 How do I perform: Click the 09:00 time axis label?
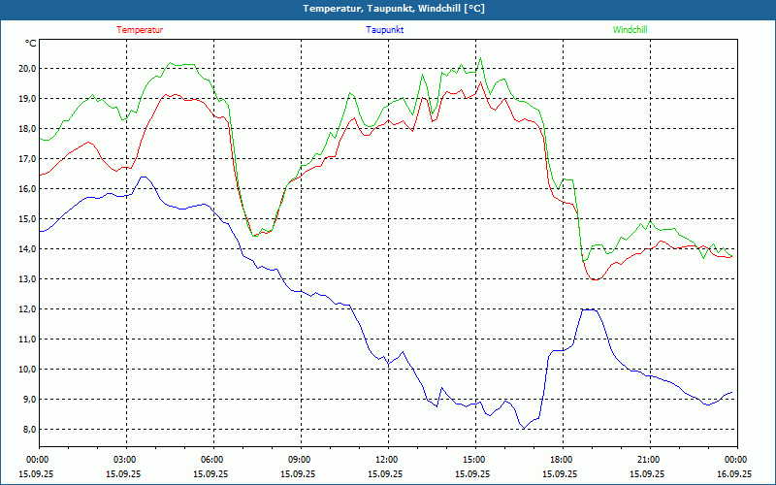pos(299,460)
